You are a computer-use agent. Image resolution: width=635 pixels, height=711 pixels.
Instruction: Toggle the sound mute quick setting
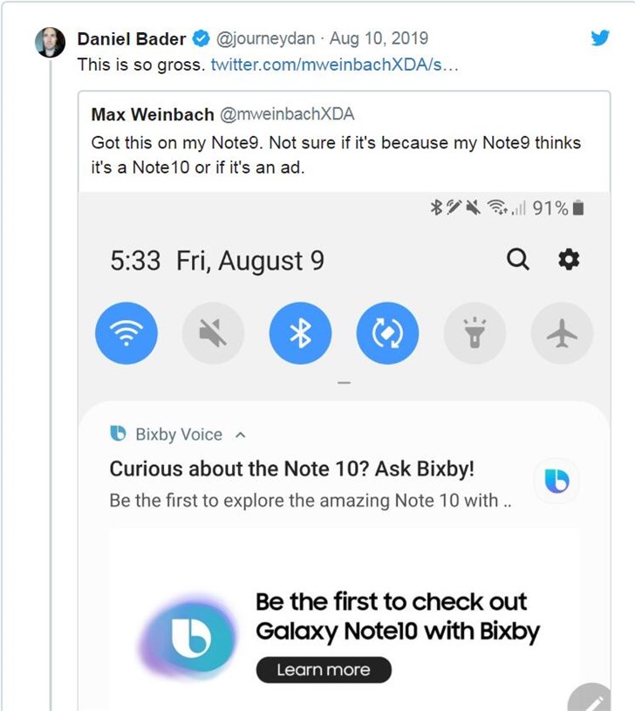pyautogui.click(x=213, y=333)
